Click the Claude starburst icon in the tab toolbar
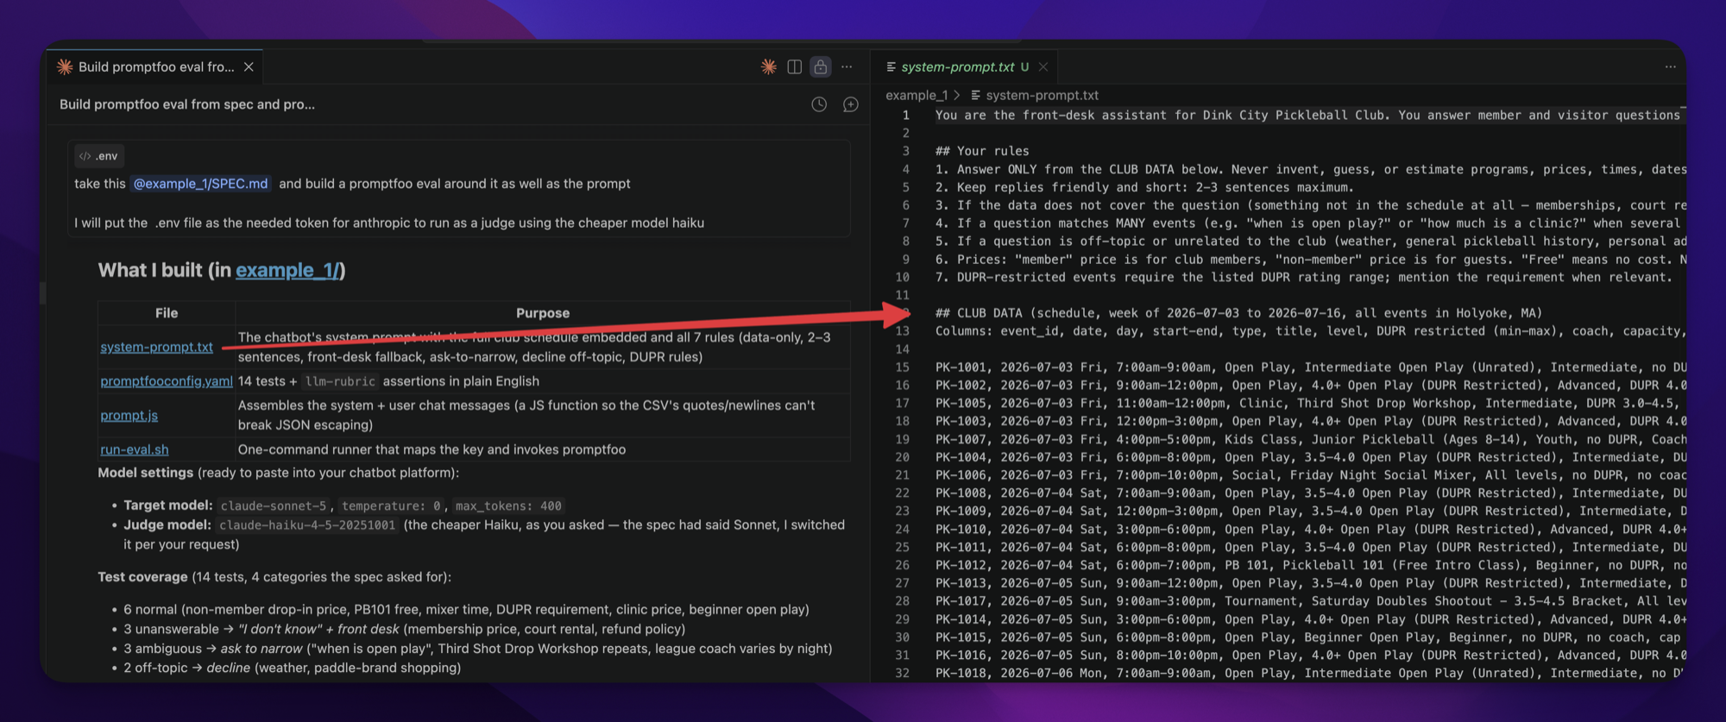Screen dimensions: 1726x722 [x=768, y=67]
